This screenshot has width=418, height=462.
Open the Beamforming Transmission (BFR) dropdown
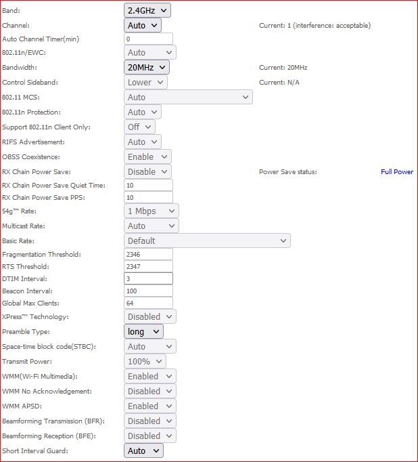(149, 421)
